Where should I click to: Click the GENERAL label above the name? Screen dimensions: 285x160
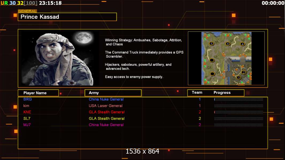(28, 11)
